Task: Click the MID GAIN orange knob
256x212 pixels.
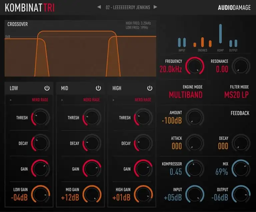Action: point(92,194)
